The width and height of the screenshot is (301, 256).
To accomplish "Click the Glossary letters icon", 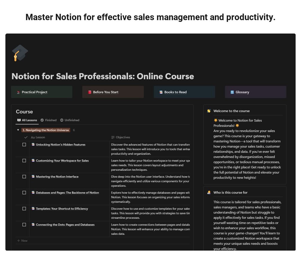I will click(x=232, y=92).
